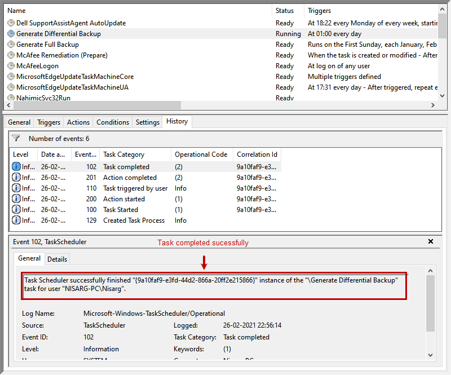The image size is (451, 375).
Task: Click the filter funnel icon above the events list
Action: pyautogui.click(x=15, y=138)
